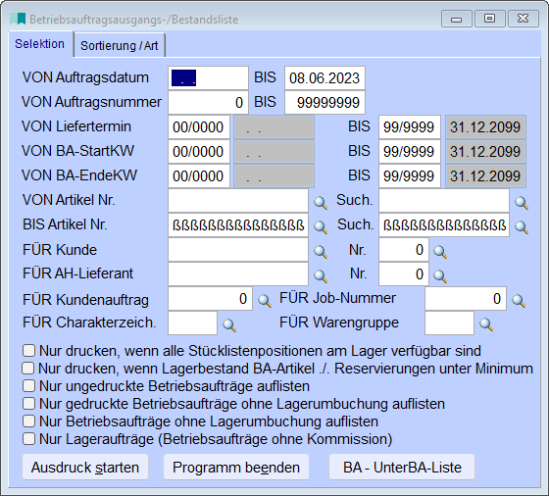This screenshot has height=496, width=549.
Task: Click the FÜR AH-Lieferant name field
Action: tap(238, 273)
